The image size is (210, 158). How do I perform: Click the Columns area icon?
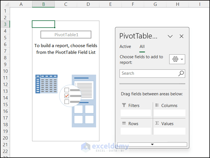(157, 105)
